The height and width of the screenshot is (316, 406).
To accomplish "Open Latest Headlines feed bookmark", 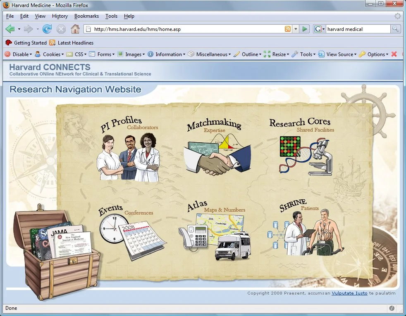I will 72,42.
